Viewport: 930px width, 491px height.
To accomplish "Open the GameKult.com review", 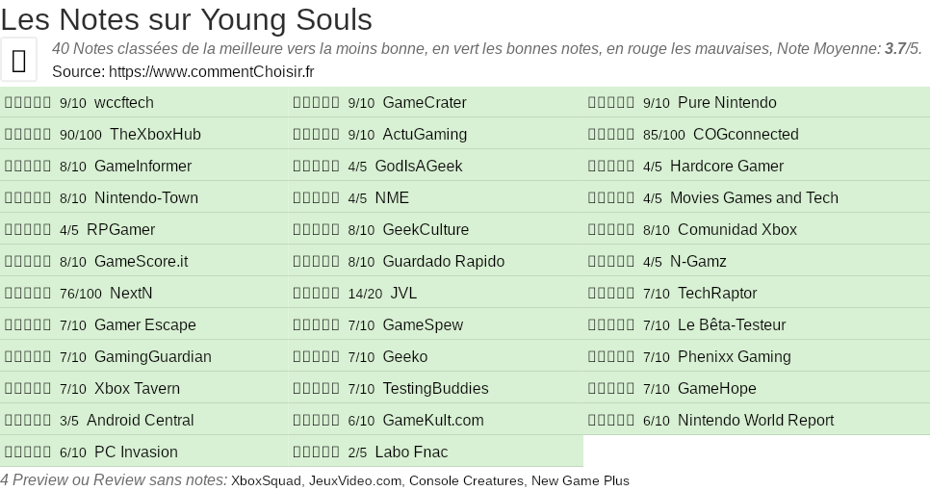I will point(433,421).
